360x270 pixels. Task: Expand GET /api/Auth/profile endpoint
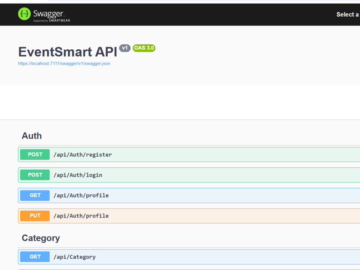tap(189, 195)
